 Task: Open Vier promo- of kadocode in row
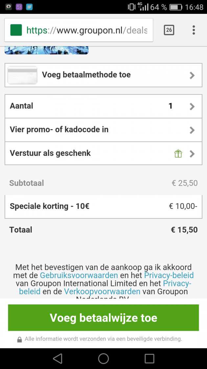pos(103,130)
